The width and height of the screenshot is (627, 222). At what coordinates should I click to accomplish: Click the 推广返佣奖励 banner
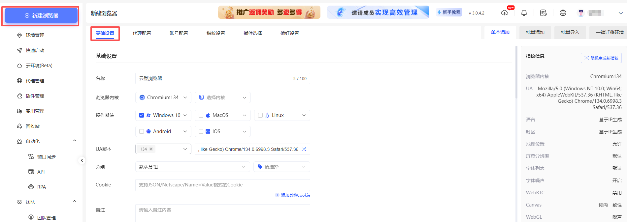(269, 12)
